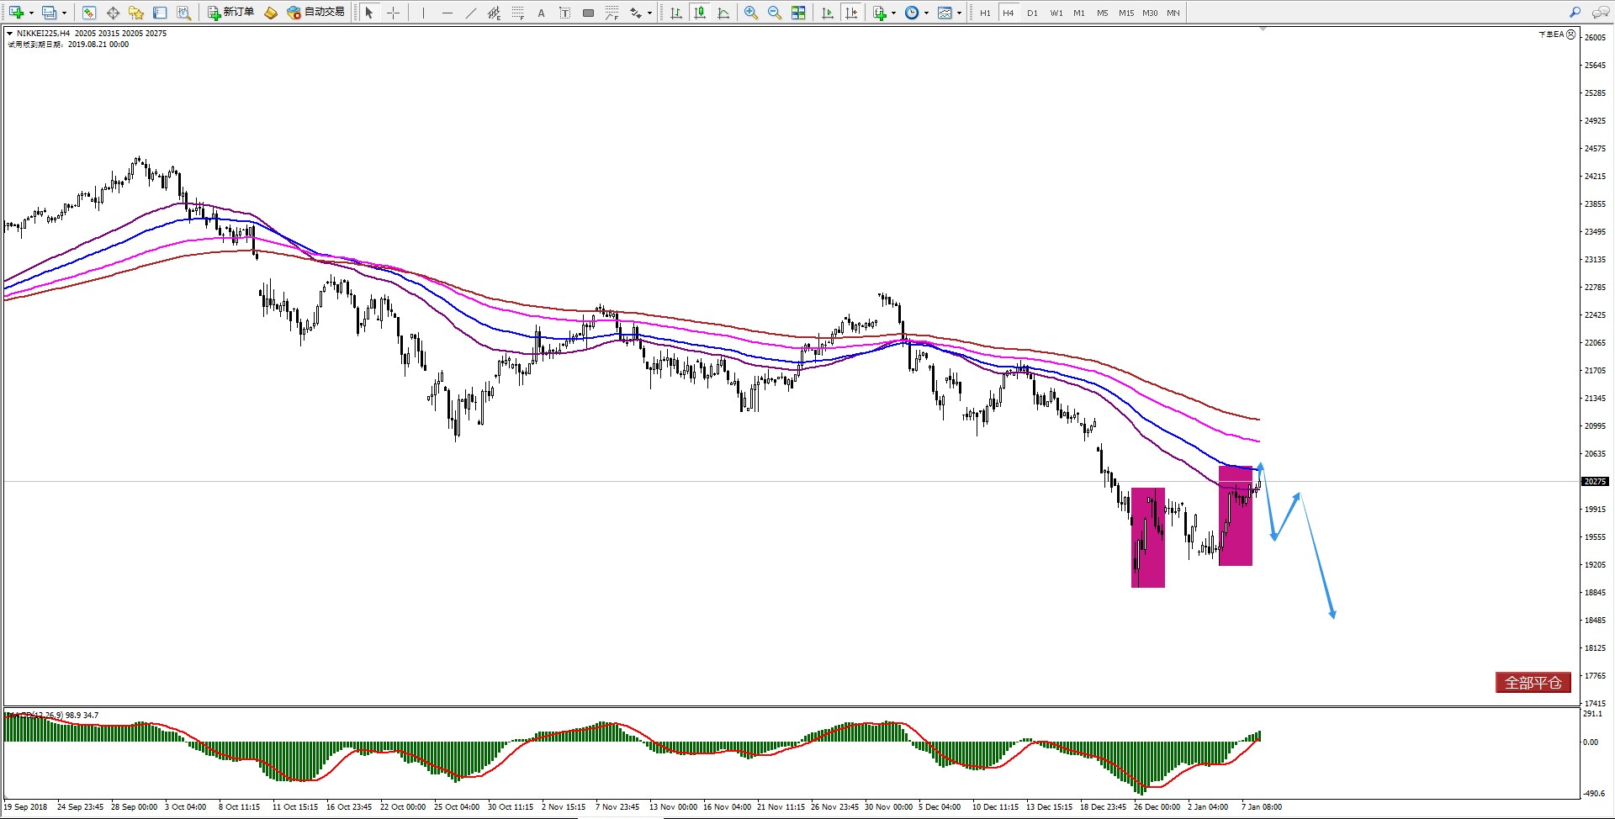Viewport: 1615px width, 819px height.
Task: Open the Data Window crosshair icon
Action: tap(113, 13)
